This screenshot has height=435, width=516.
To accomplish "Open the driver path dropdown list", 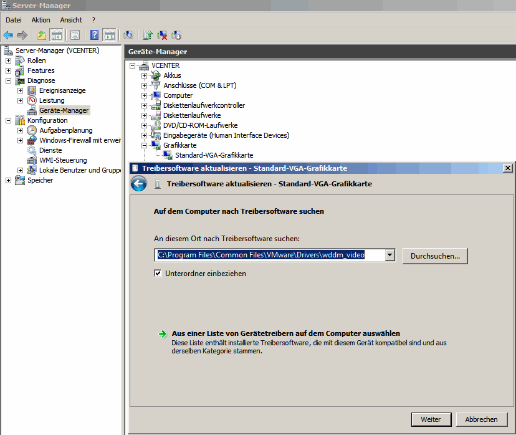I will [390, 255].
